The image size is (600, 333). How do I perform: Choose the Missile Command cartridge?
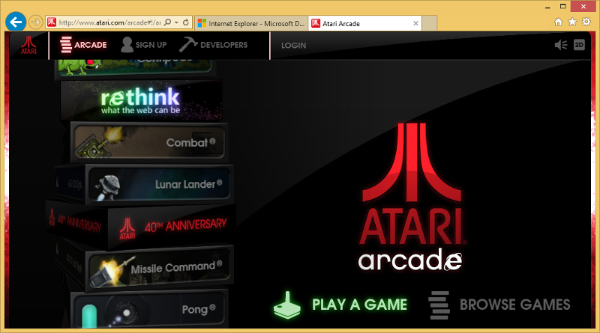158,268
